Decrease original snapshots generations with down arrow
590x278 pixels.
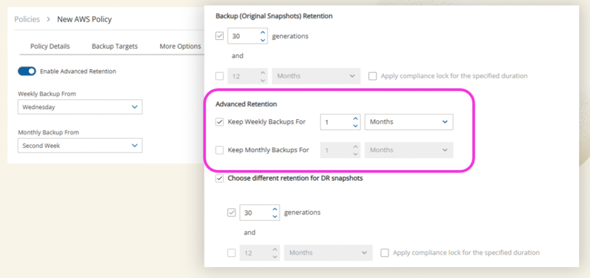(263, 40)
